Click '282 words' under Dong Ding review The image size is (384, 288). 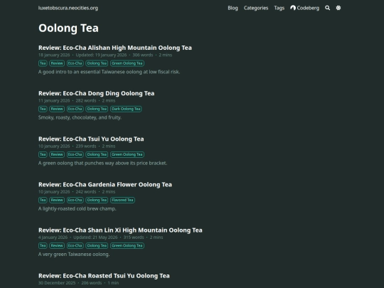(x=86, y=101)
